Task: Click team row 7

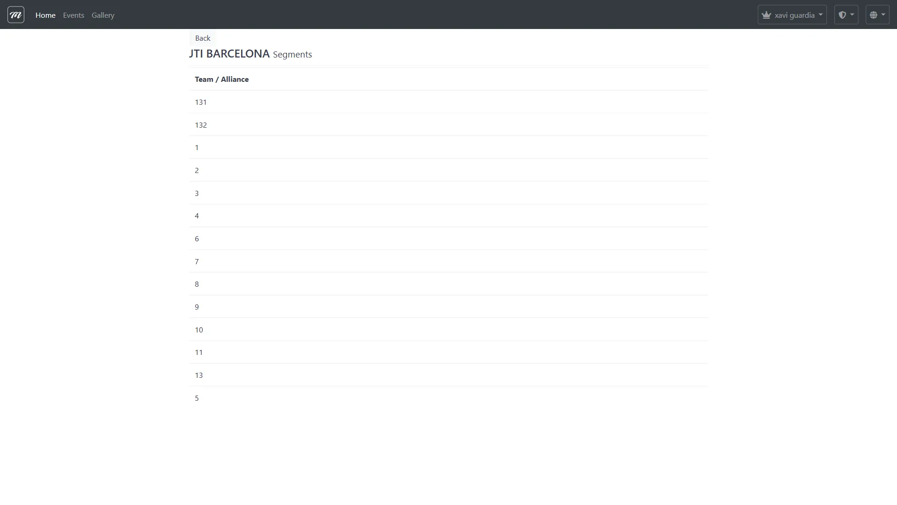Action: pyautogui.click(x=197, y=261)
